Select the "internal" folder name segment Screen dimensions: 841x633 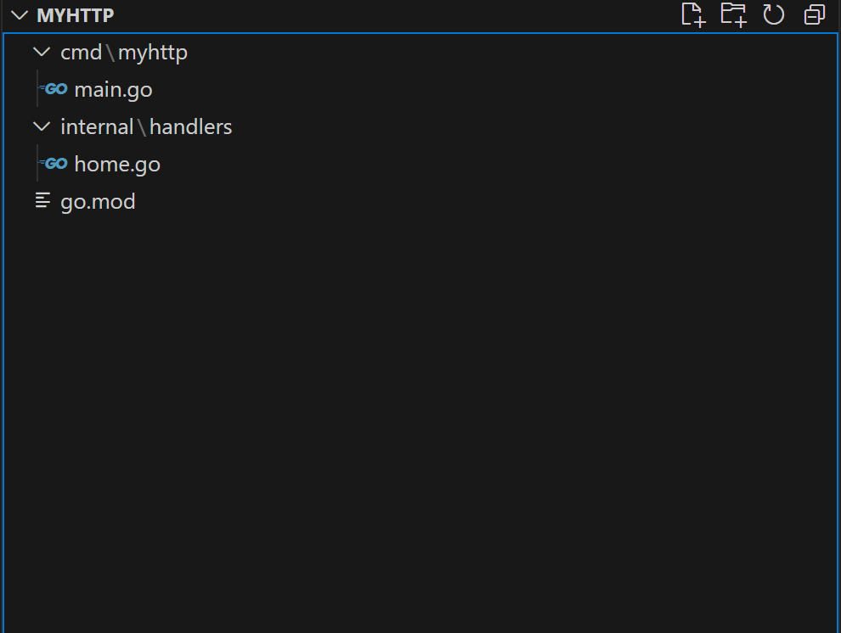97,127
